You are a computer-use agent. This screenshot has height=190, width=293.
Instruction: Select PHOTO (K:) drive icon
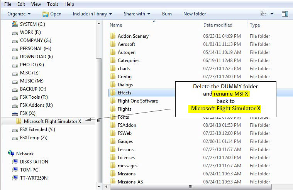point(15,66)
